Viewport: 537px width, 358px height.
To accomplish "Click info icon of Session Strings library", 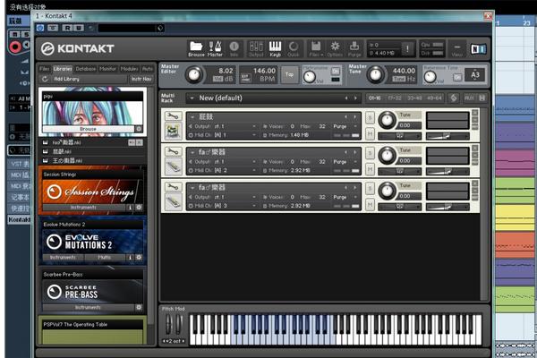I will click(x=130, y=208).
